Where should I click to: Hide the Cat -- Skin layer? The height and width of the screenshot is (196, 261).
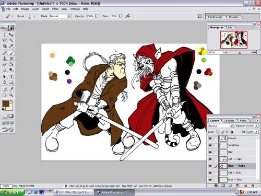point(210,172)
